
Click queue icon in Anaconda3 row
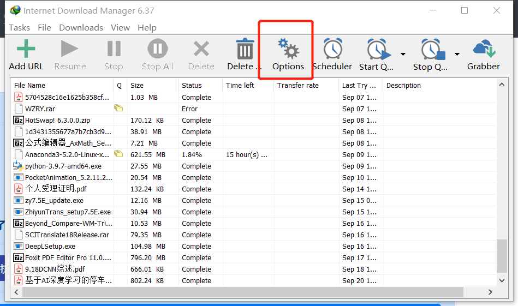point(118,154)
